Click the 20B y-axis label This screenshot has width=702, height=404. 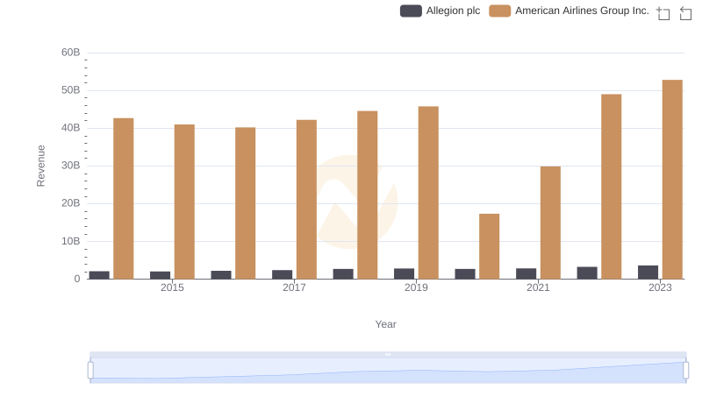pyautogui.click(x=71, y=203)
